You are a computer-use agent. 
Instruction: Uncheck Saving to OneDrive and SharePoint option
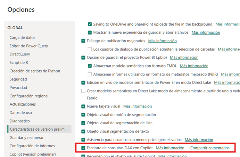tap(90, 24)
